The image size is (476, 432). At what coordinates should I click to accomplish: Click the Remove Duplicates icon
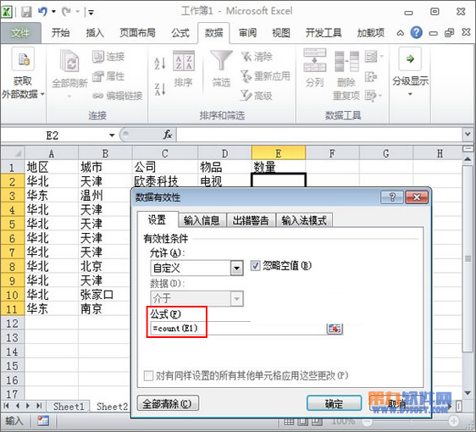pyautogui.click(x=346, y=62)
